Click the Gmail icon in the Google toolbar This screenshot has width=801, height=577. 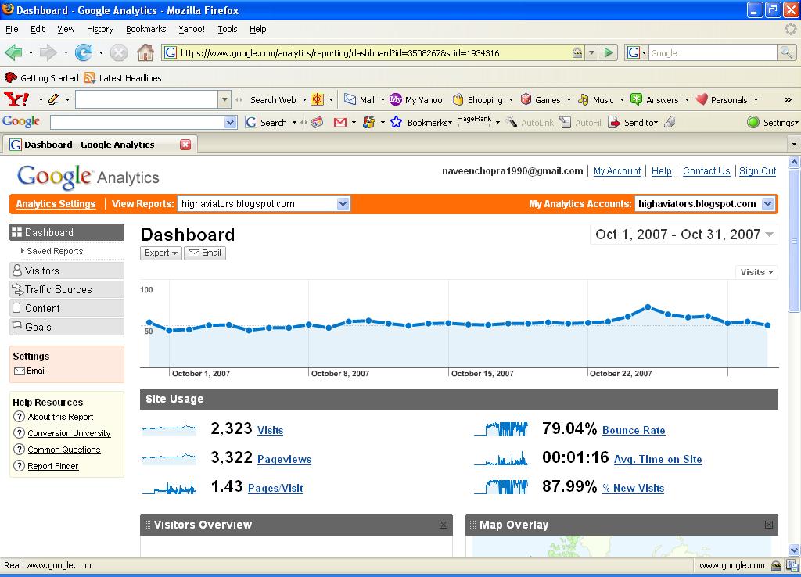pos(340,122)
